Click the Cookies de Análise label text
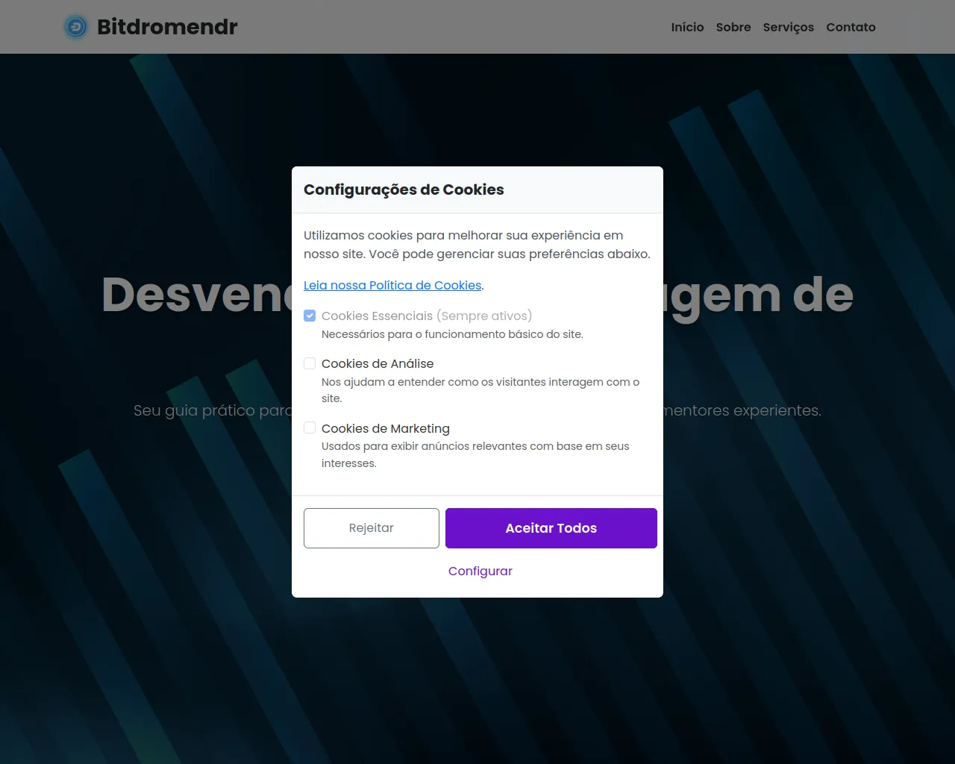Screen dimensions: 955x764 378,363
